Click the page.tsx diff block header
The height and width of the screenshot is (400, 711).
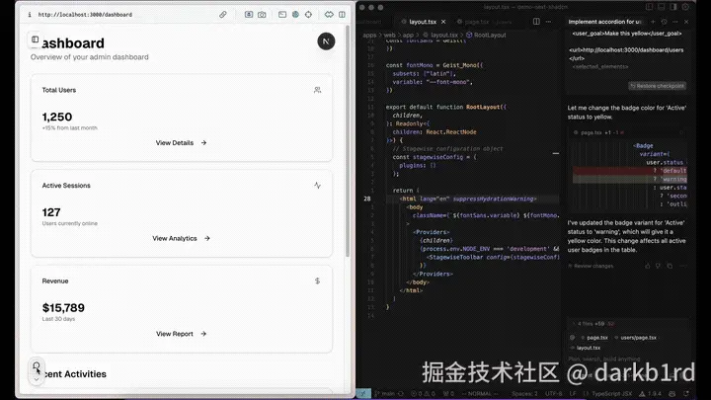click(629, 132)
